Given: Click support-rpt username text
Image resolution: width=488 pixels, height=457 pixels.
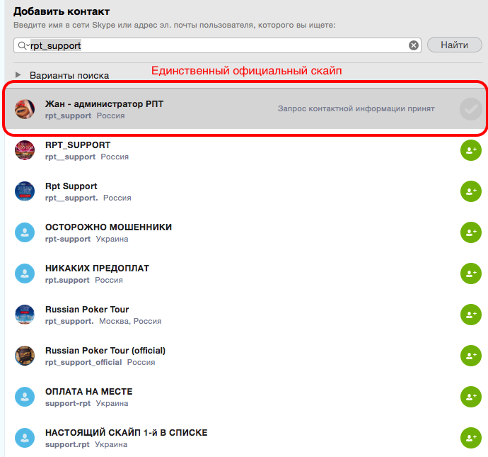Looking at the screenshot, I should tap(68, 403).
